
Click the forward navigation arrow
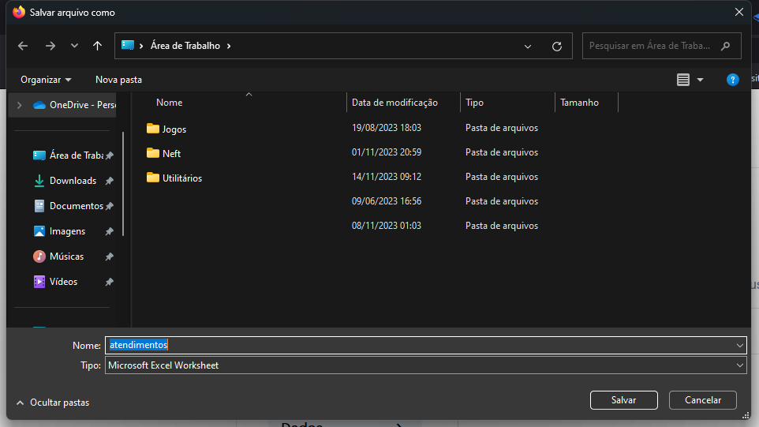pos(50,46)
